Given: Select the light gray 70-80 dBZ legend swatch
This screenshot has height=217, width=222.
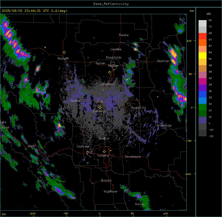Looking at the screenshot, I should [202, 23].
